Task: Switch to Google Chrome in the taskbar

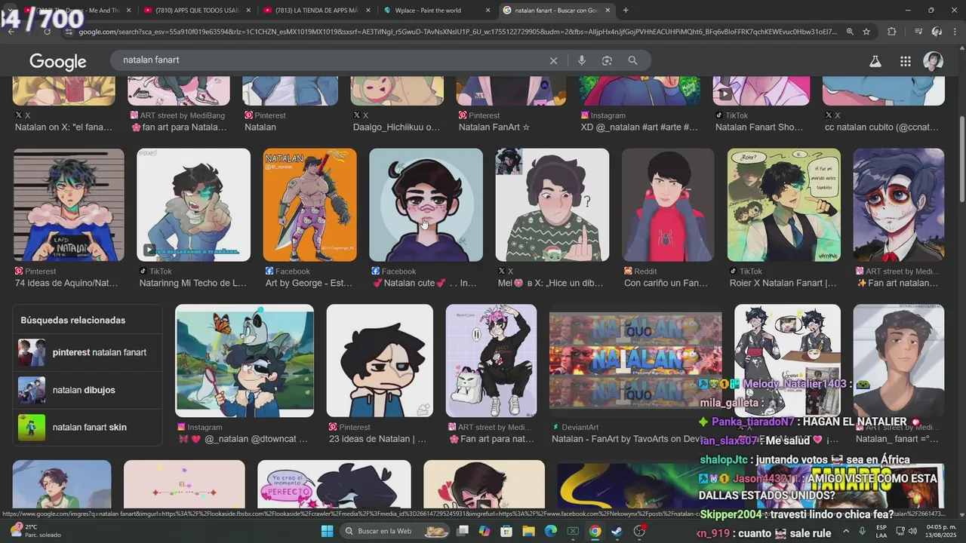Action: coord(595,531)
